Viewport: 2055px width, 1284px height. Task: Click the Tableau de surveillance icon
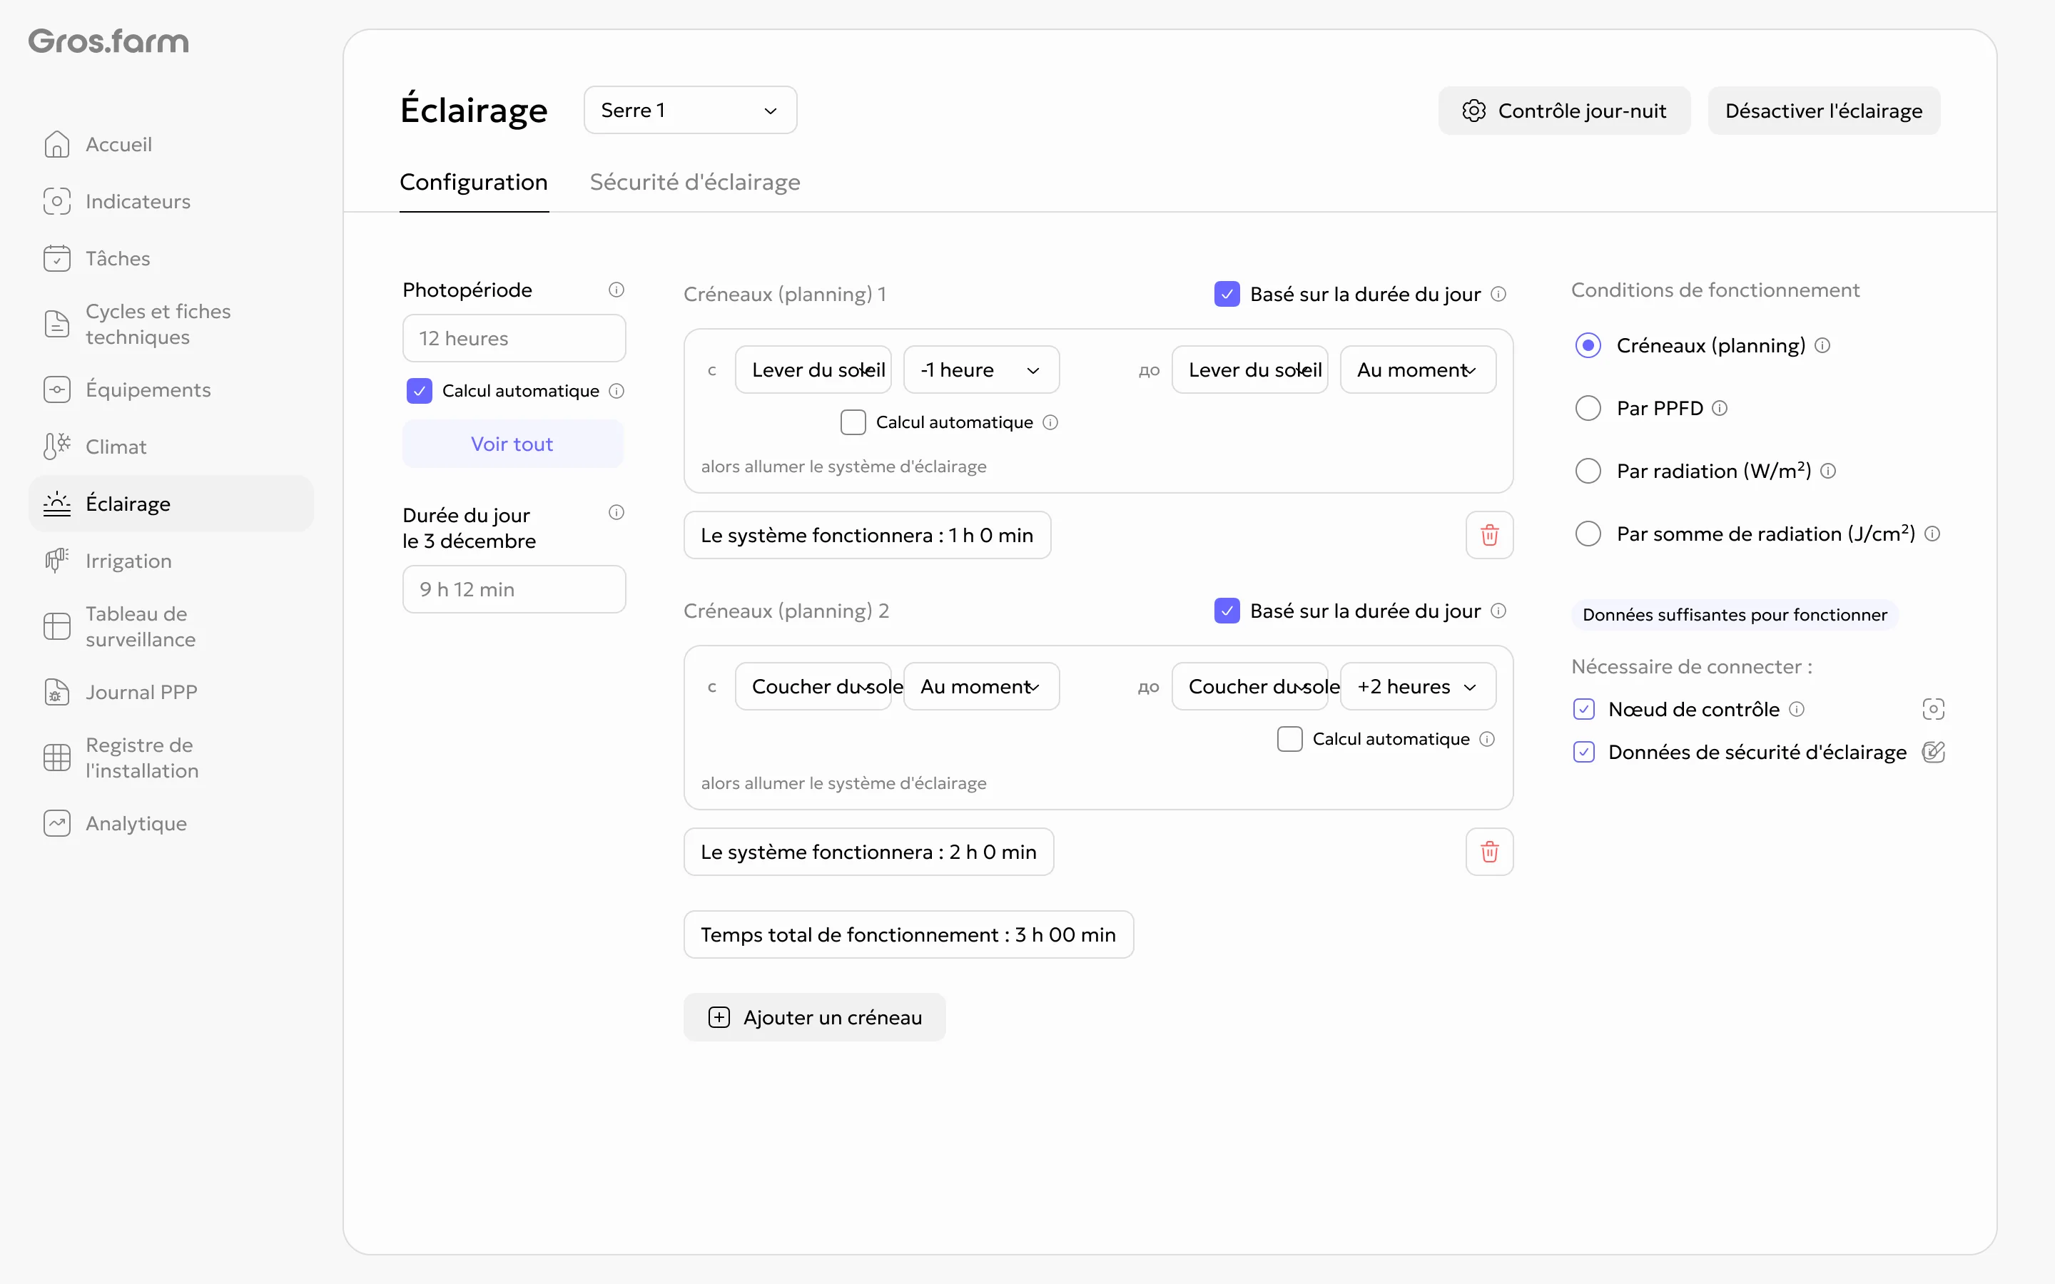point(57,626)
